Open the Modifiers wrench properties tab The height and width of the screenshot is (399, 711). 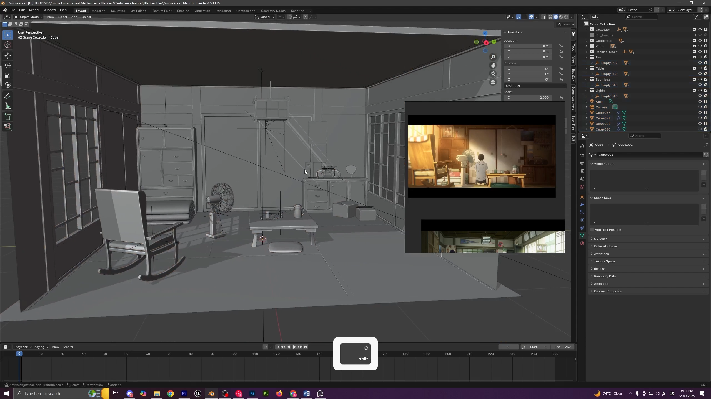[x=582, y=205]
